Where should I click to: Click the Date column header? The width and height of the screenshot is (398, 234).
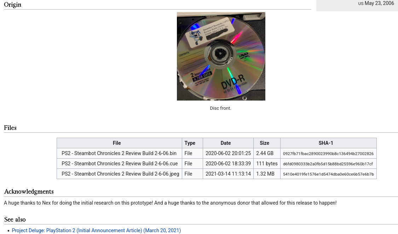(228, 143)
